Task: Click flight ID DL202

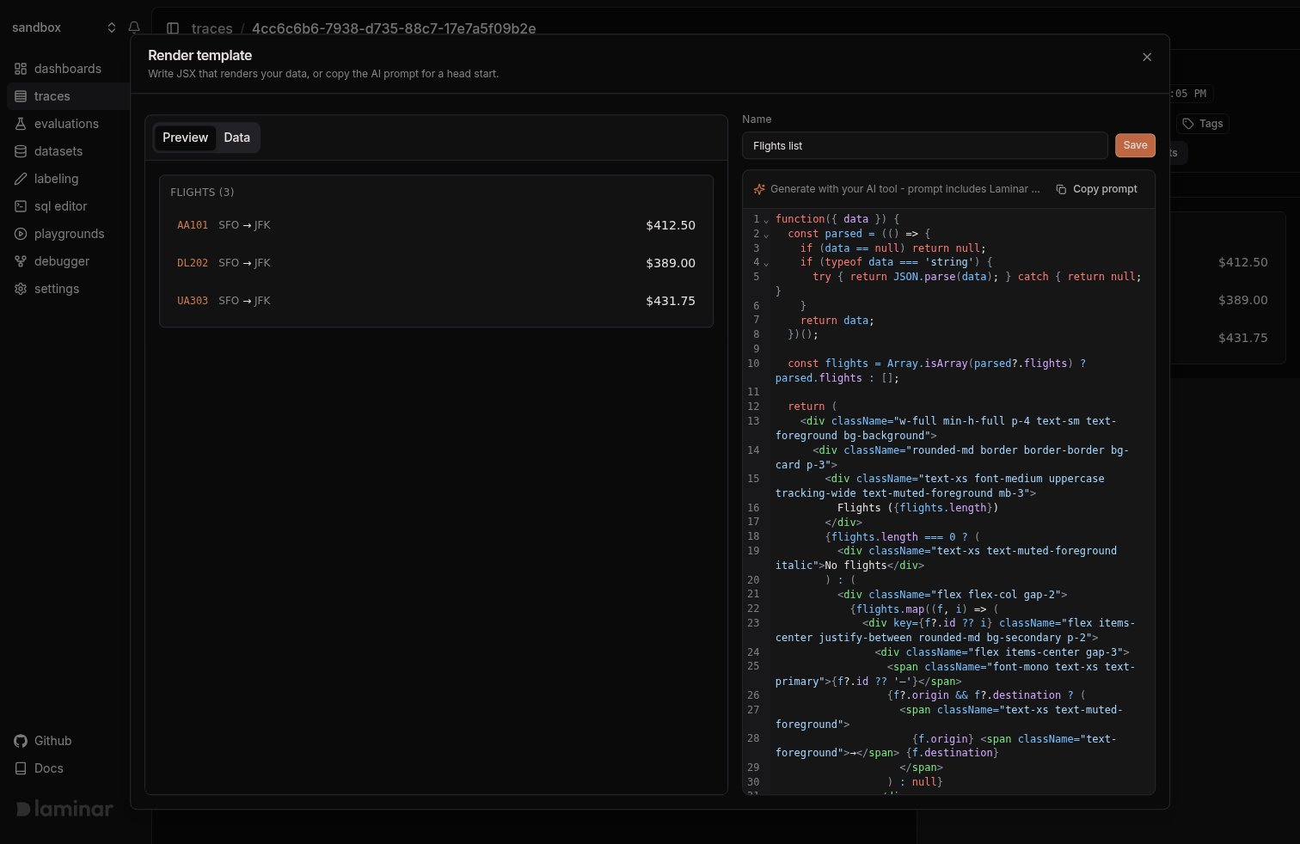Action: [193, 263]
